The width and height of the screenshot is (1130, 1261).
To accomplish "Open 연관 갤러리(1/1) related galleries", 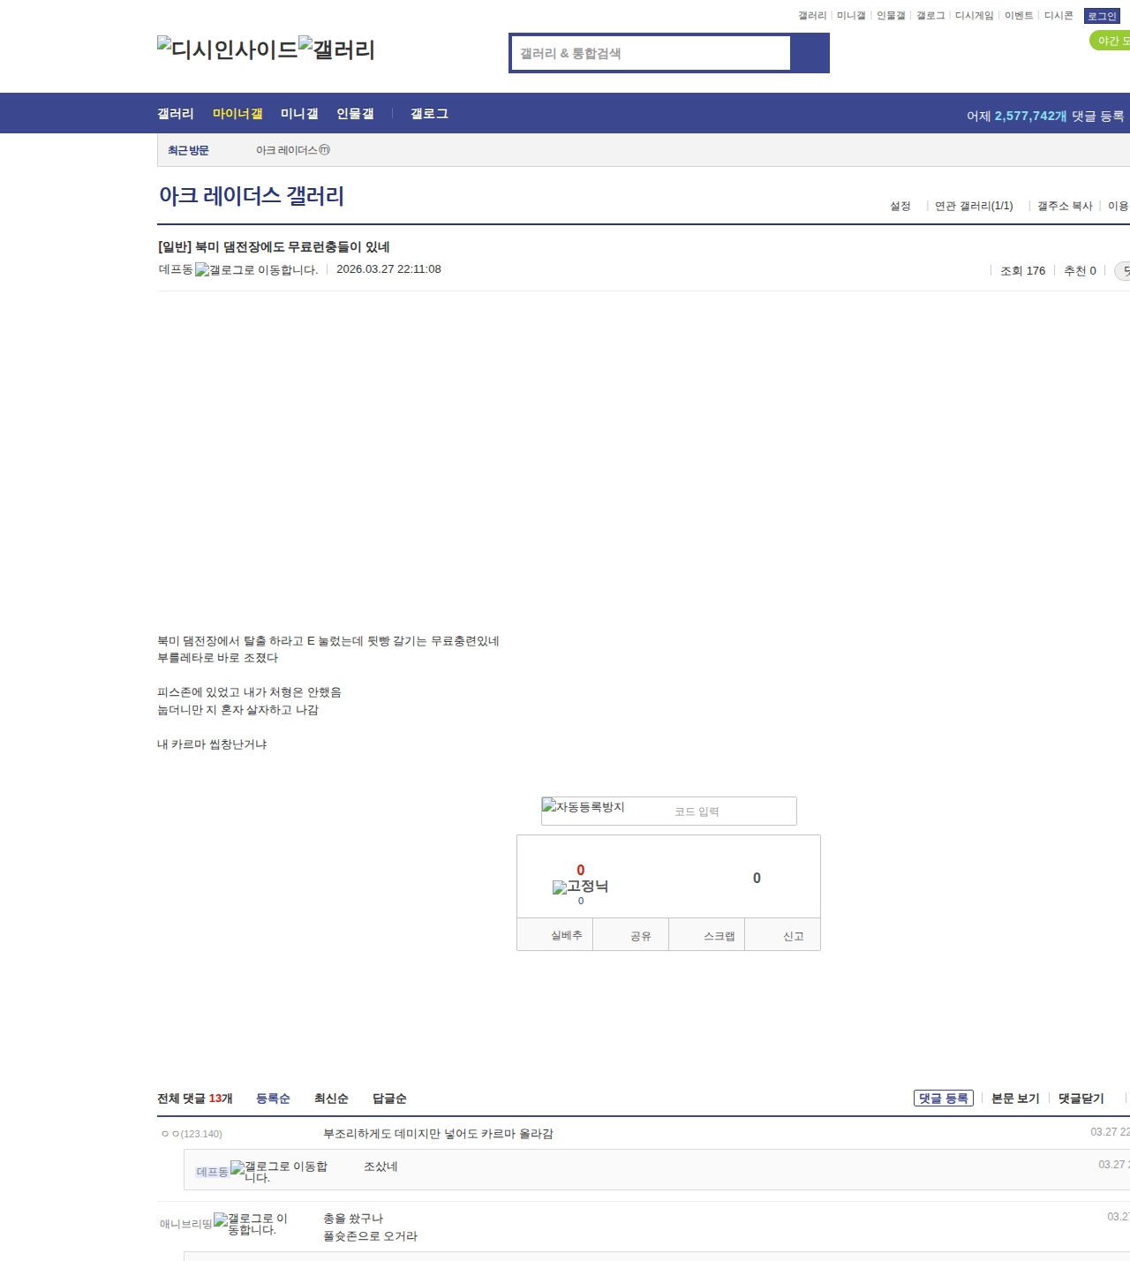I will (x=974, y=205).
